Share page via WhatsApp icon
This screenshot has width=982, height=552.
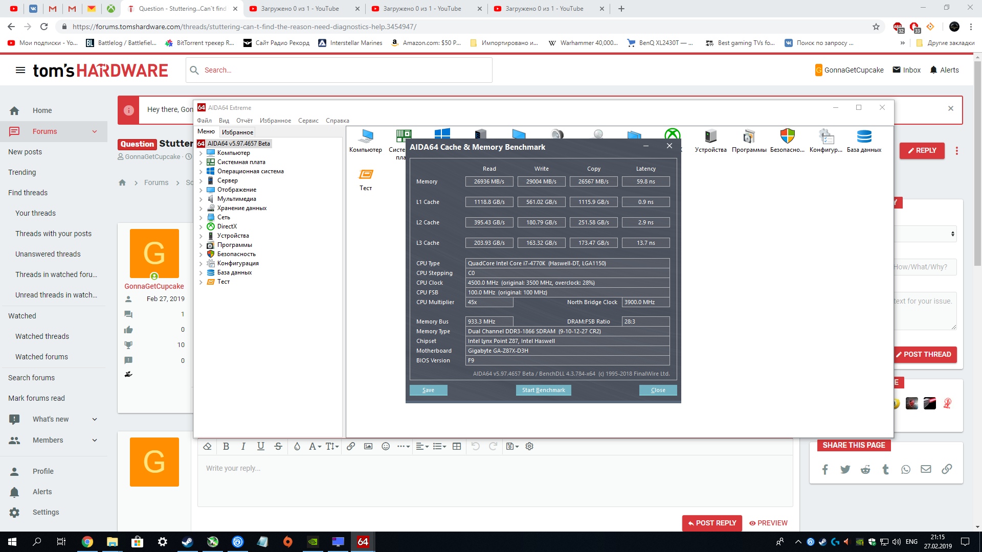(906, 469)
